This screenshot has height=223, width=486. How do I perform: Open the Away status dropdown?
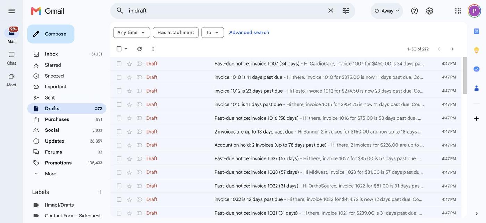[x=387, y=11]
